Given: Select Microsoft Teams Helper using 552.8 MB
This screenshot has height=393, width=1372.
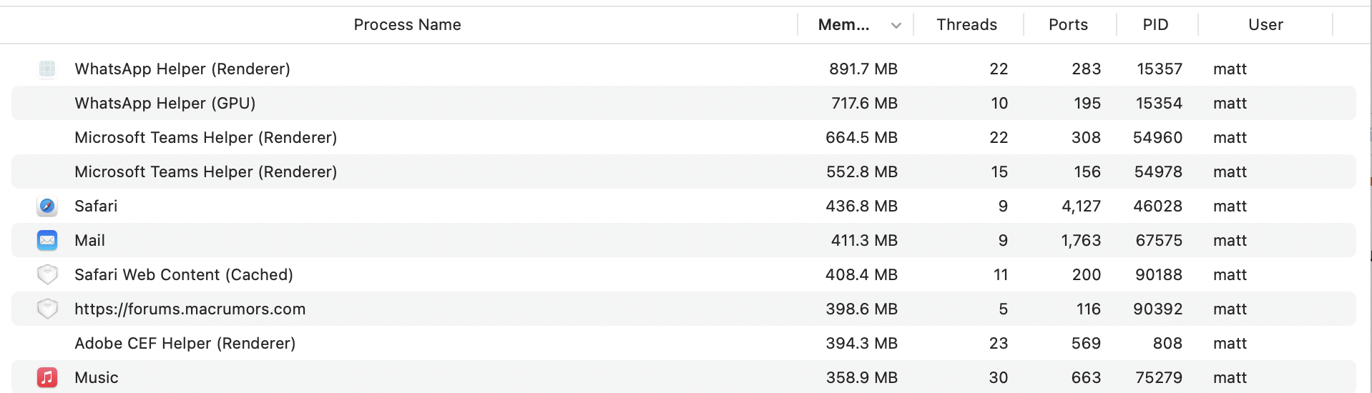Looking at the screenshot, I should 684,171.
